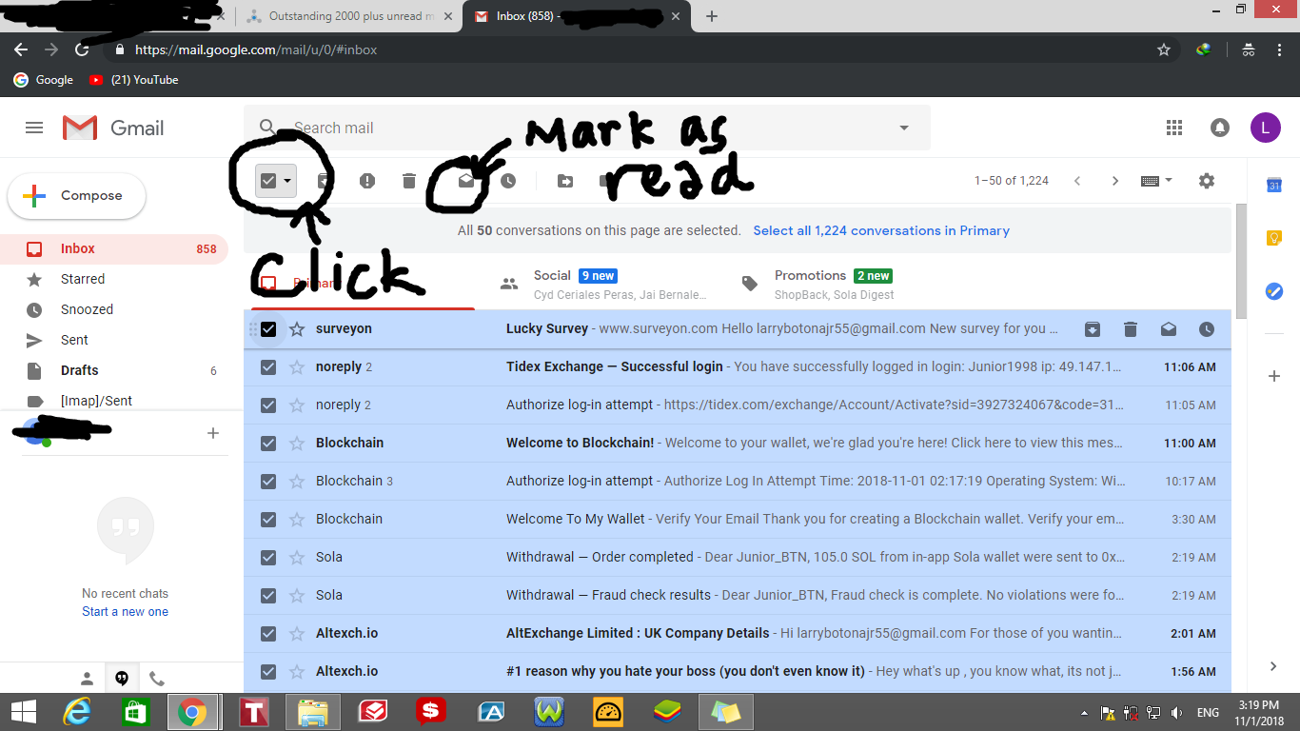
Task: Show search options dropdown in search bar
Action: [x=904, y=128]
